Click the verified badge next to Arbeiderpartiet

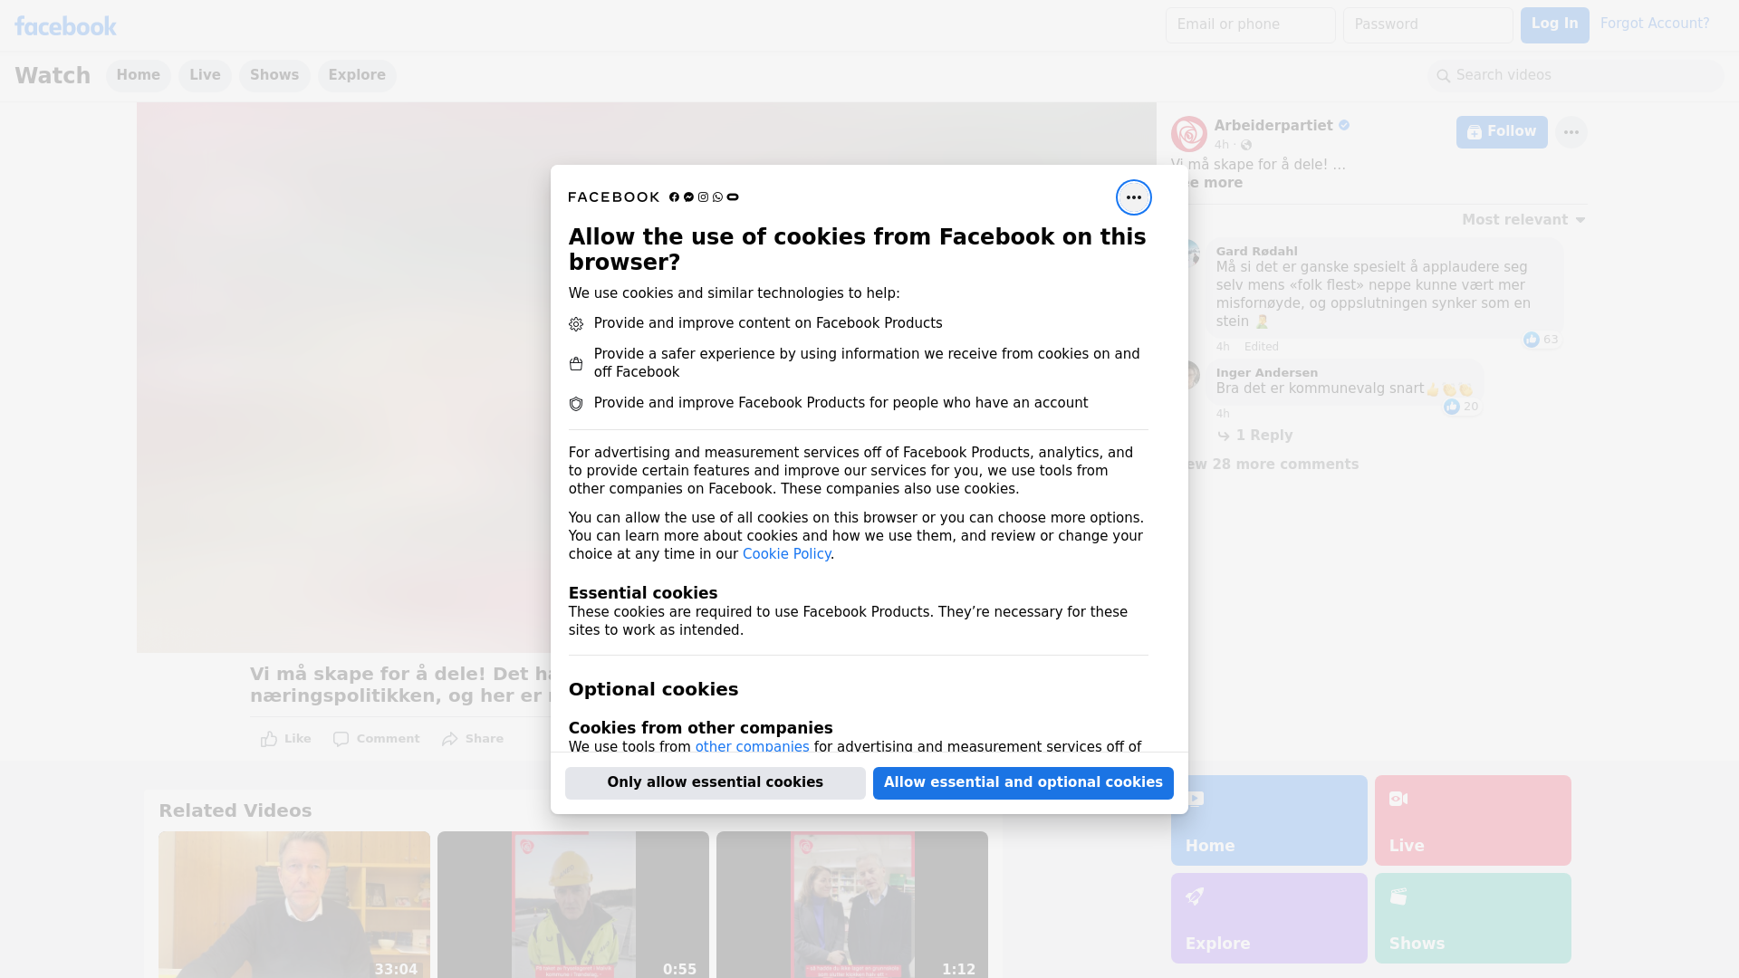(1344, 126)
